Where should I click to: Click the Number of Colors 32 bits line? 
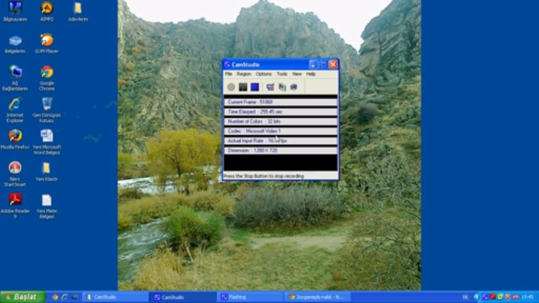(280, 122)
